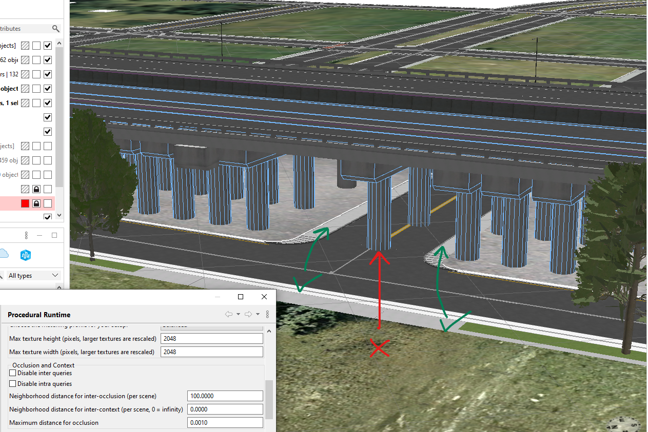
Task: Click the search icon in the Attributes panel
Action: (x=56, y=29)
